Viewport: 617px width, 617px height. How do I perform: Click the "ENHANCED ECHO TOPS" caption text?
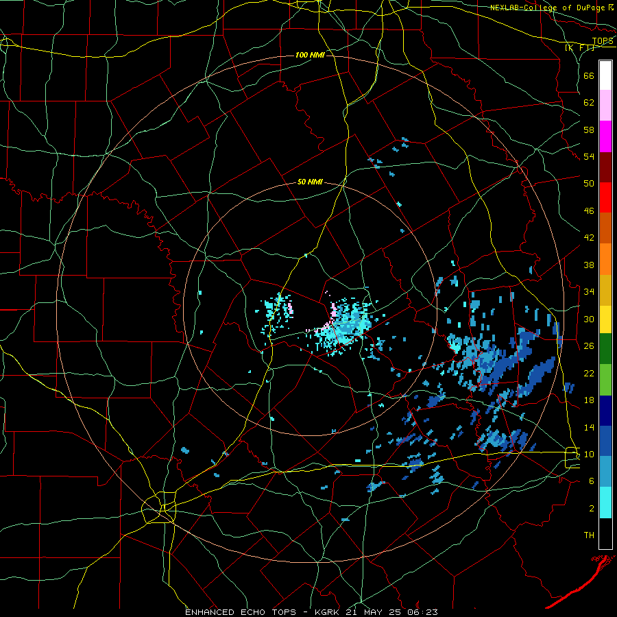(241, 612)
